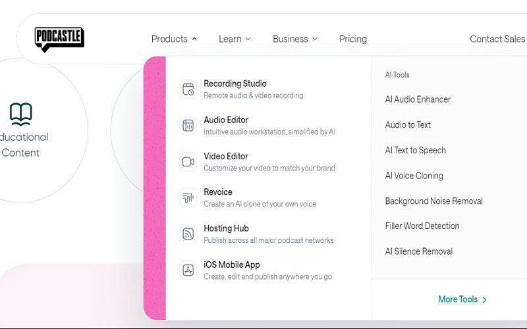Image resolution: width=527 pixels, height=329 pixels.
Task: Click 'Create, edit and publish anywhere you go'
Action: (268, 276)
